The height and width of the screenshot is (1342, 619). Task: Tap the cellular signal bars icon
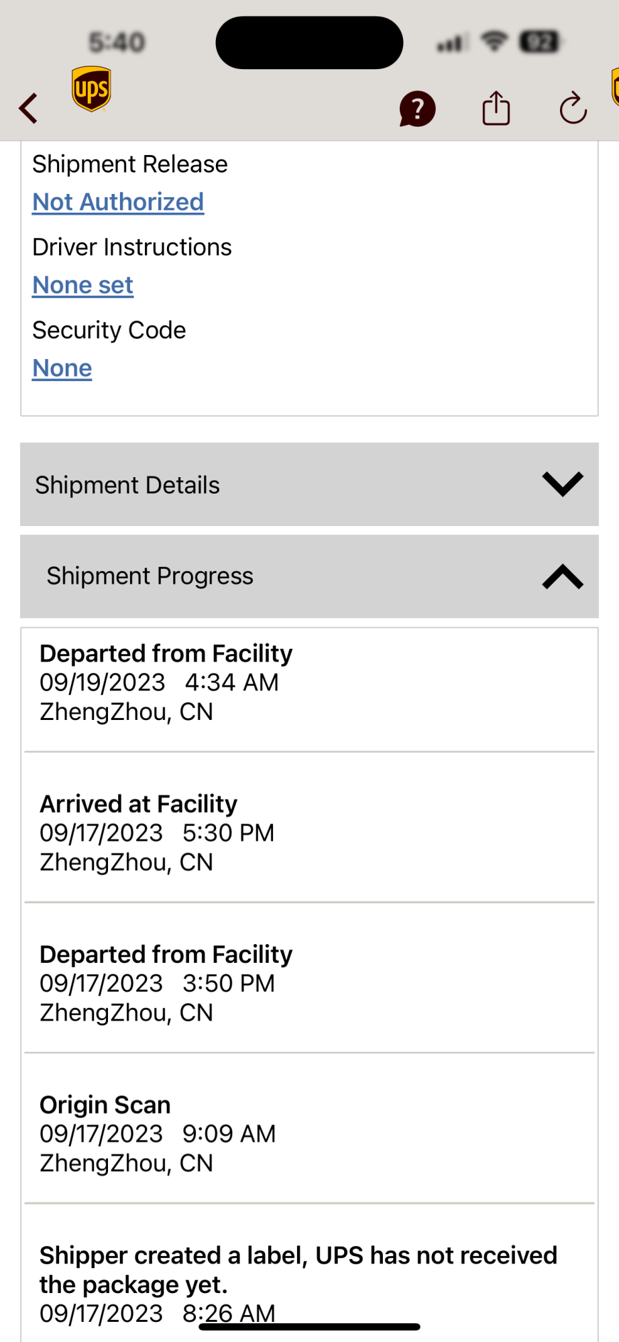pos(452,44)
